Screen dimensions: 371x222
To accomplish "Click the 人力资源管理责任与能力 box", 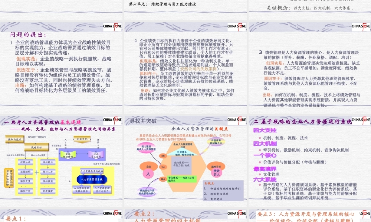I will [x=102, y=190].
